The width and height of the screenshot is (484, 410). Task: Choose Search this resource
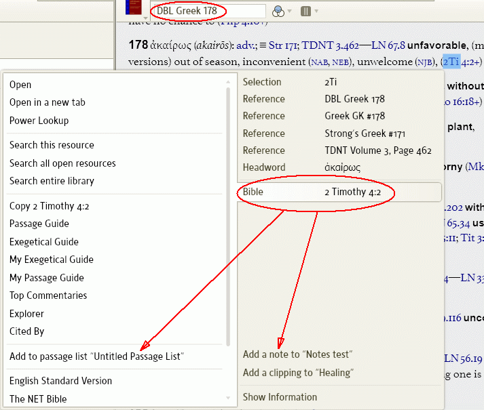point(52,145)
